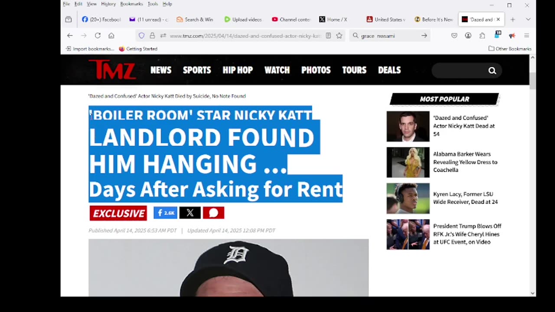
Task: Open the HIP HOP section on TMZ
Action: (238, 70)
